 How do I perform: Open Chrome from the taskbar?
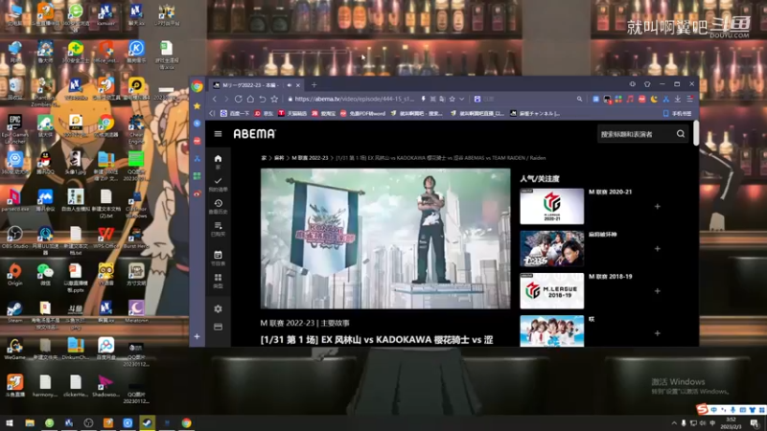point(186,422)
